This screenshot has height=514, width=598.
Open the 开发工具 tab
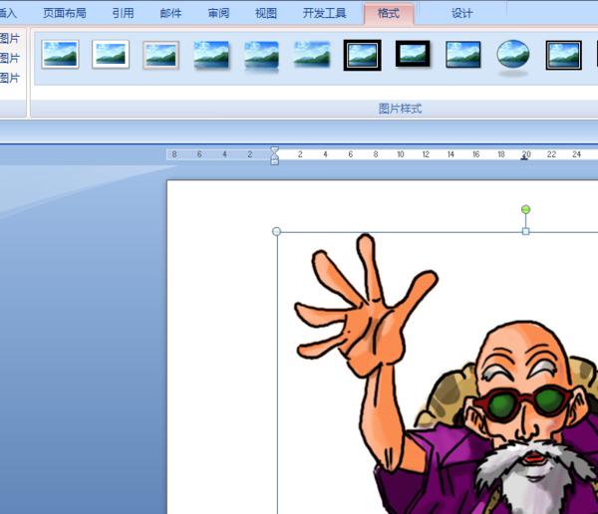coord(324,13)
